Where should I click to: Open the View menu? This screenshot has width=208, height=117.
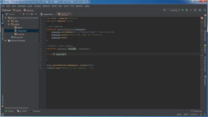click(x=14, y=6)
